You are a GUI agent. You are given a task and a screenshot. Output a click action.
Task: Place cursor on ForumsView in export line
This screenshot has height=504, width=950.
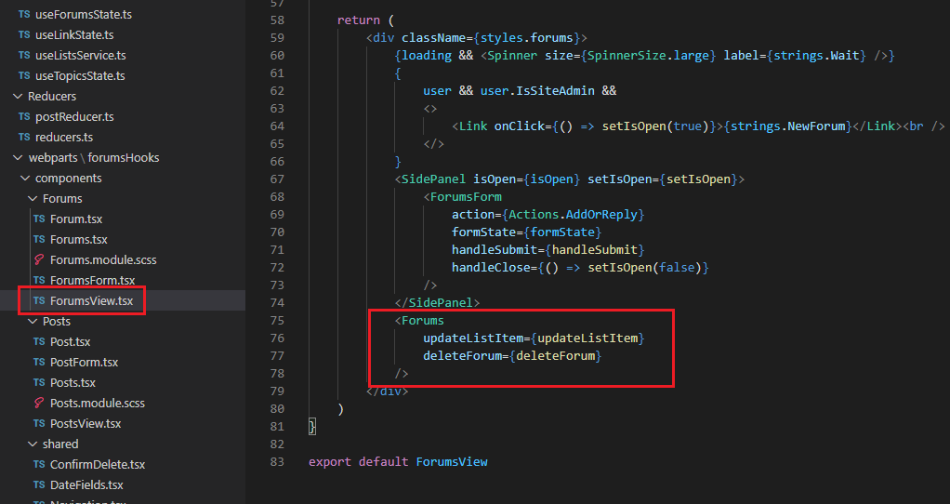coord(451,462)
